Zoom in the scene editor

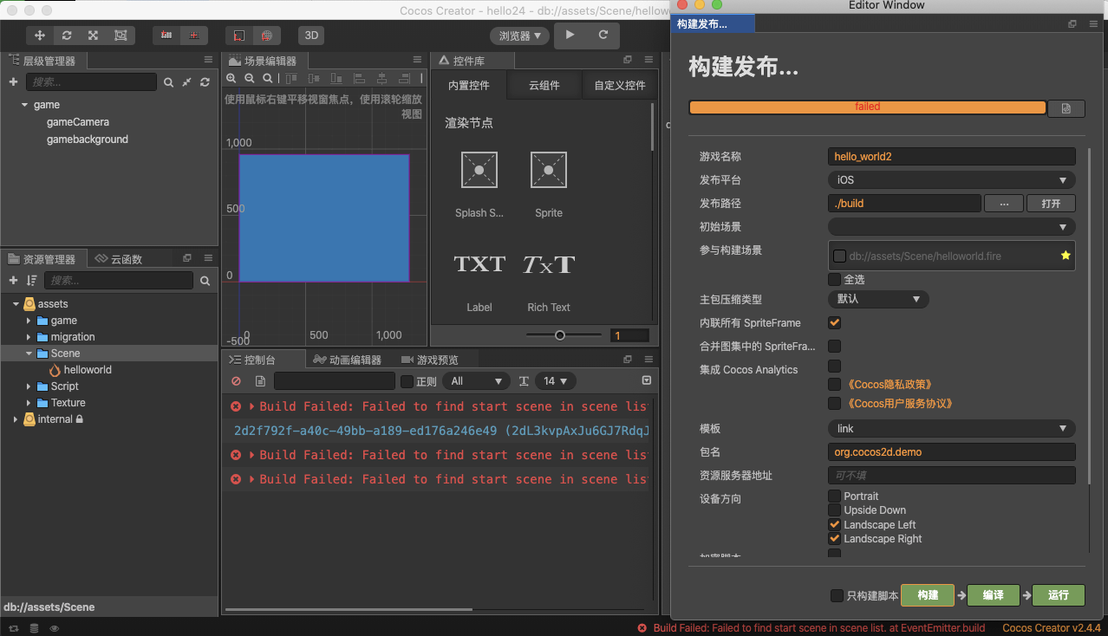(231, 78)
